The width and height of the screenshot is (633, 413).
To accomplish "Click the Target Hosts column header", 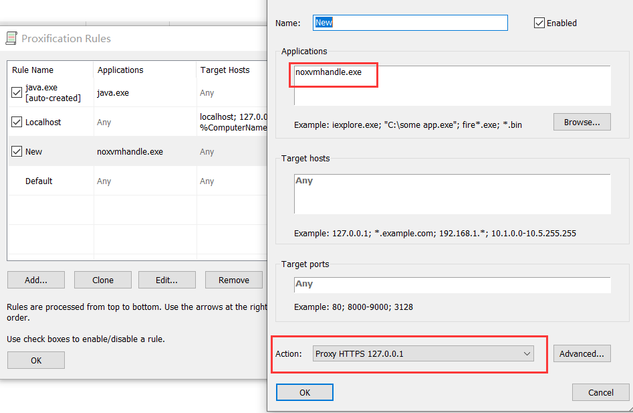I will [x=232, y=70].
